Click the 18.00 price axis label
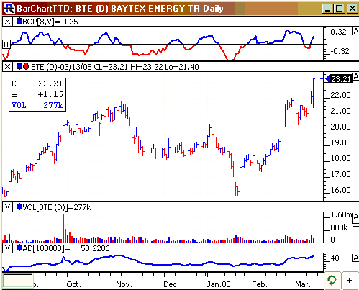 coord(340,158)
